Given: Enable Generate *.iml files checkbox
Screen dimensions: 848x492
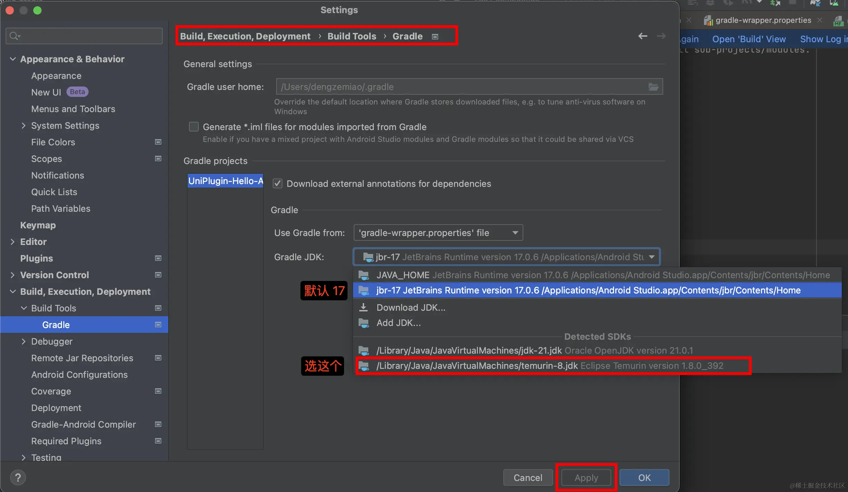Looking at the screenshot, I should (x=194, y=127).
